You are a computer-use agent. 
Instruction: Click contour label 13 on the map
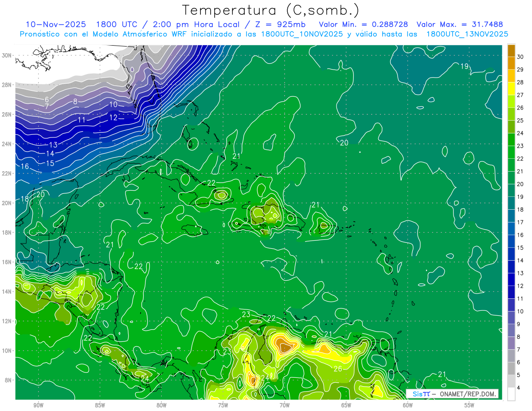tap(53, 145)
